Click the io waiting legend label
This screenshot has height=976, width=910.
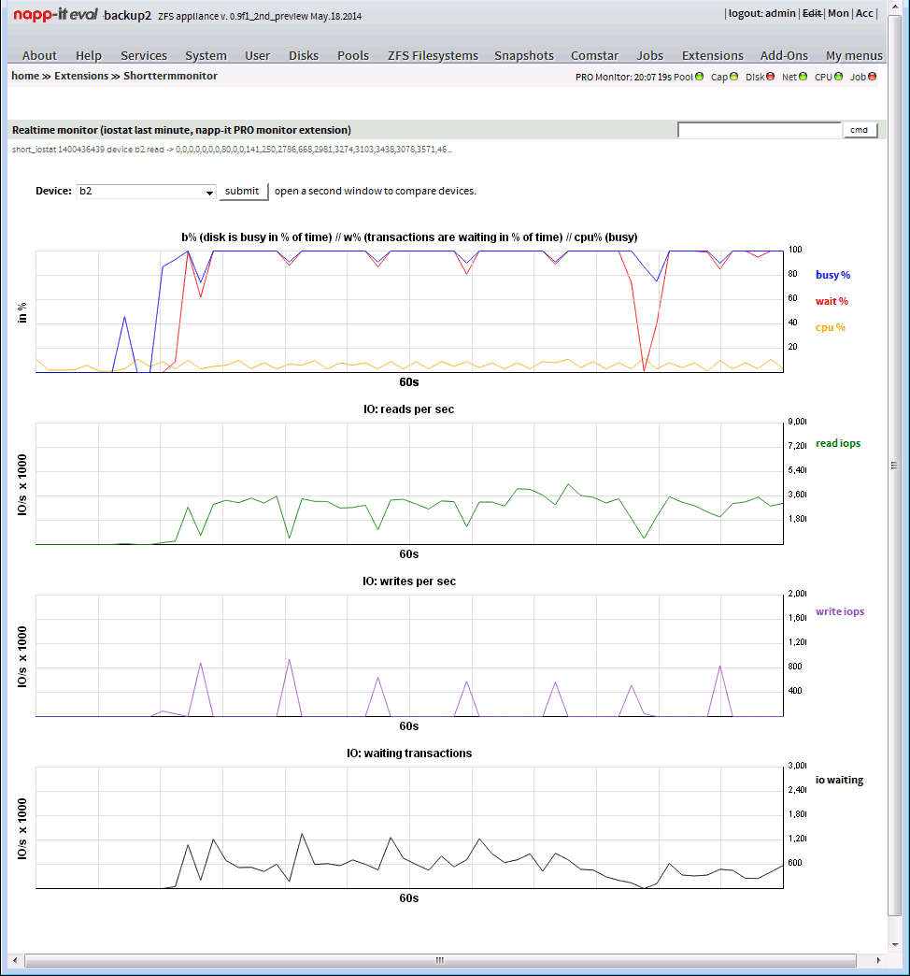coord(839,780)
